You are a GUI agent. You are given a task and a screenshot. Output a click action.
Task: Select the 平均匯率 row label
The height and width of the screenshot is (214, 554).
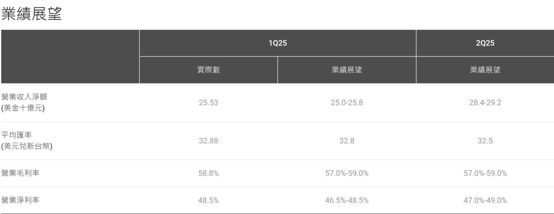click(27, 141)
